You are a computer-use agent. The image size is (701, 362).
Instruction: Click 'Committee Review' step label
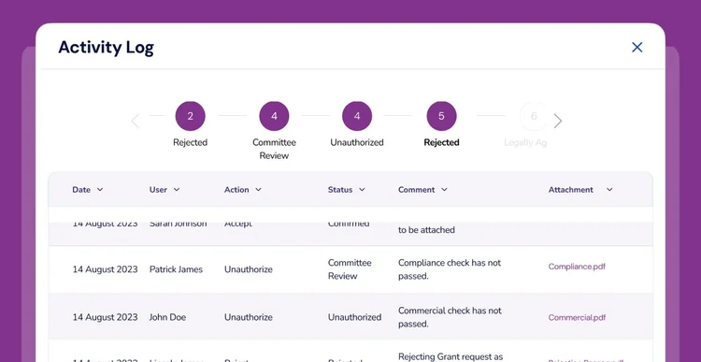click(274, 149)
